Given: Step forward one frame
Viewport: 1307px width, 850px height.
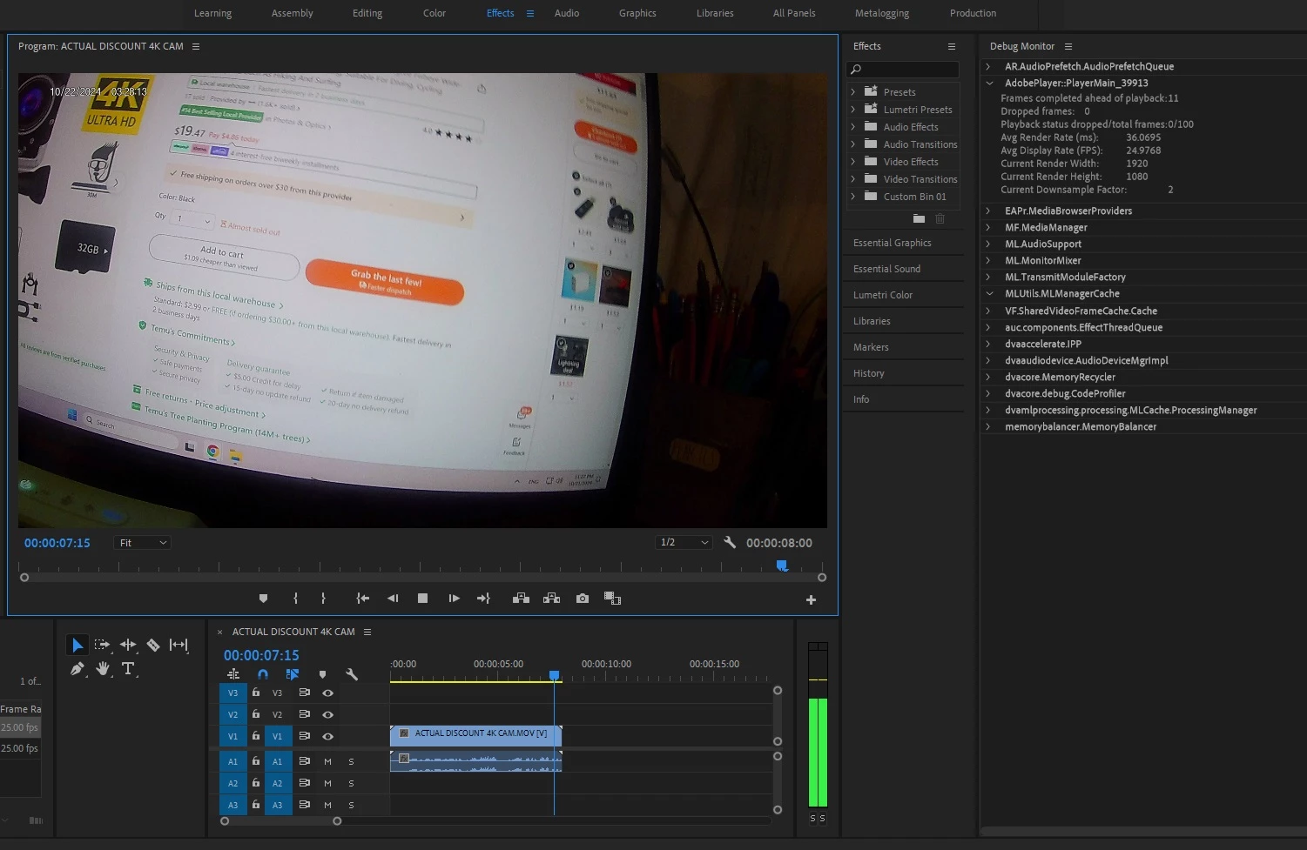Looking at the screenshot, I should (454, 599).
